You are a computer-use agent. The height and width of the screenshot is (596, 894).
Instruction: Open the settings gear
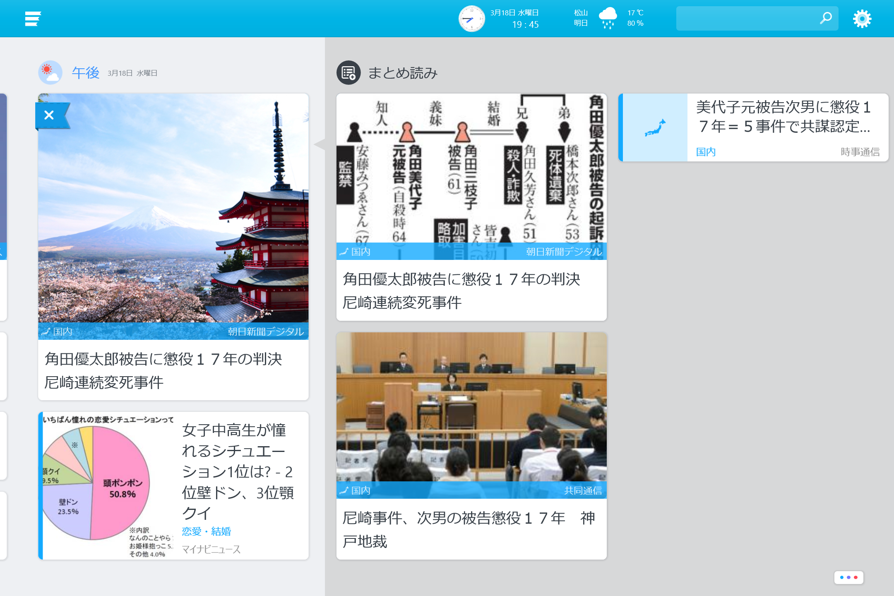[x=862, y=18]
